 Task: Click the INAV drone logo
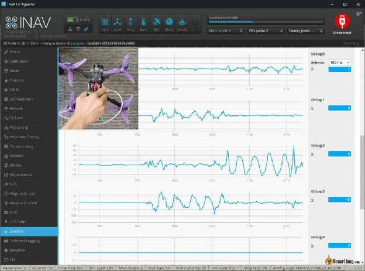point(12,22)
